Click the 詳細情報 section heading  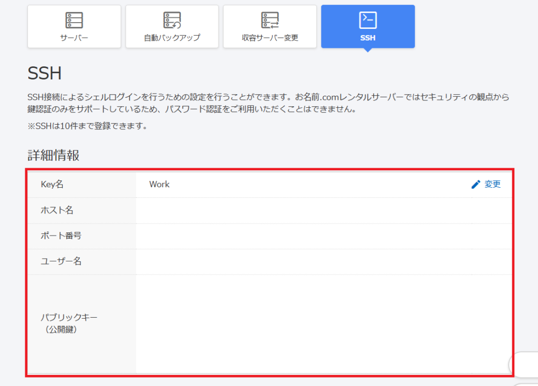pyautogui.click(x=54, y=155)
